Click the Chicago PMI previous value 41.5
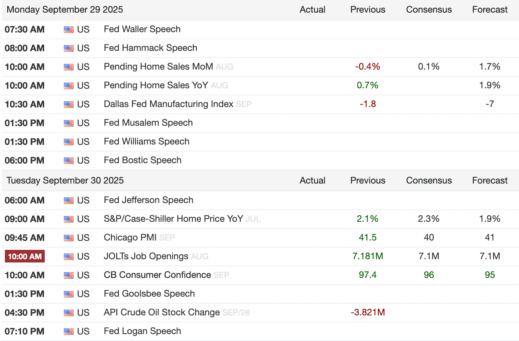519x341 pixels. (367, 238)
